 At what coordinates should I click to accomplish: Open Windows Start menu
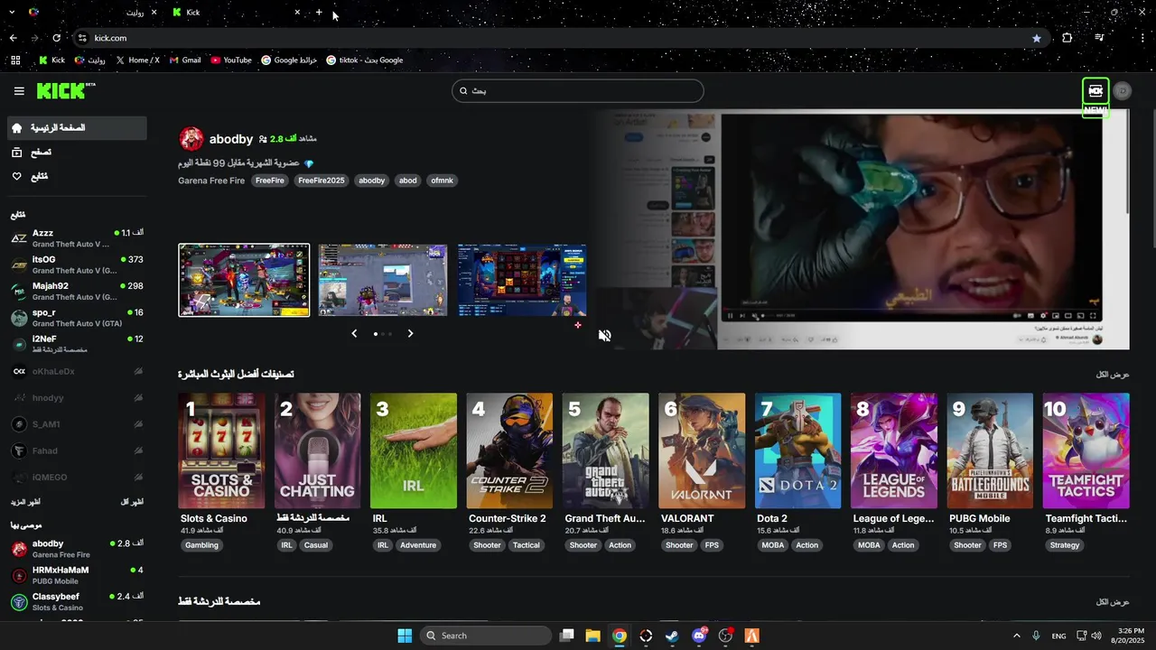[x=405, y=636]
